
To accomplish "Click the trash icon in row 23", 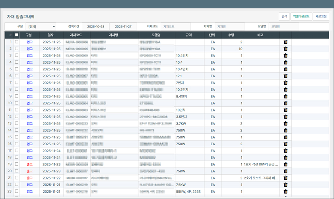I will pyautogui.click(x=285, y=191).
